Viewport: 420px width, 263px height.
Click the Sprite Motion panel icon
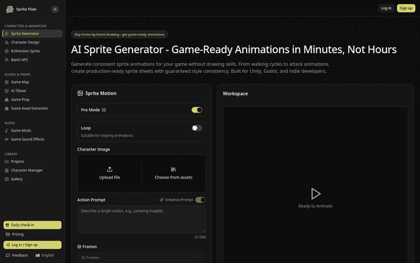pyautogui.click(x=80, y=93)
